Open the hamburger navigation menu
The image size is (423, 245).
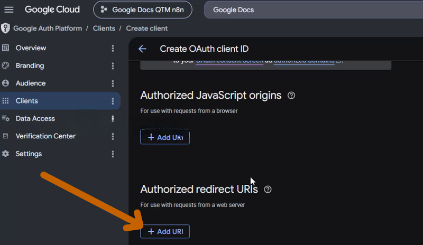[9, 10]
